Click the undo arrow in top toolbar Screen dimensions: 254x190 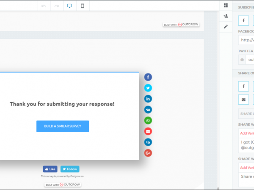(x=44, y=6)
